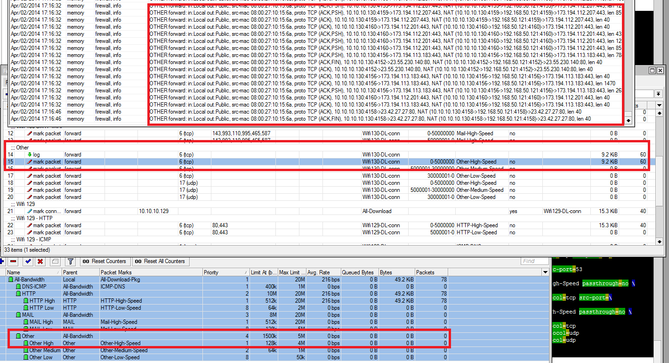Click the Avg. Rate column header
This screenshot has width=669, height=363.
pos(323,272)
